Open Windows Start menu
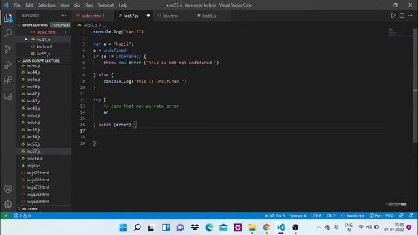Image resolution: width=418 pixels, height=235 pixels. pyautogui.click(x=123, y=227)
